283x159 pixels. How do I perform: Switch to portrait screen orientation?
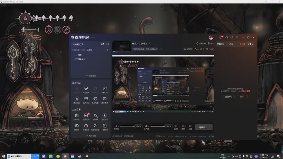click(108, 44)
